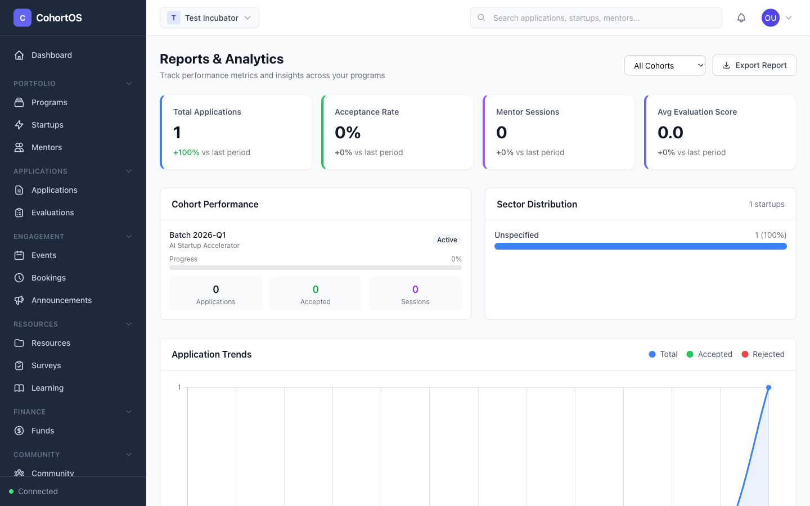Navigate to the Surveys page
The width and height of the screenshot is (810, 506).
tap(45, 365)
